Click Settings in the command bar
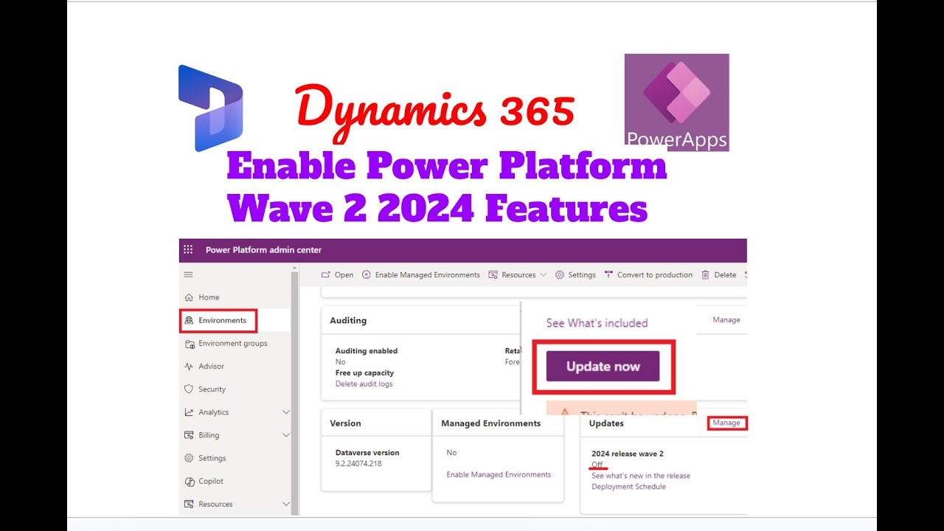 [x=582, y=274]
